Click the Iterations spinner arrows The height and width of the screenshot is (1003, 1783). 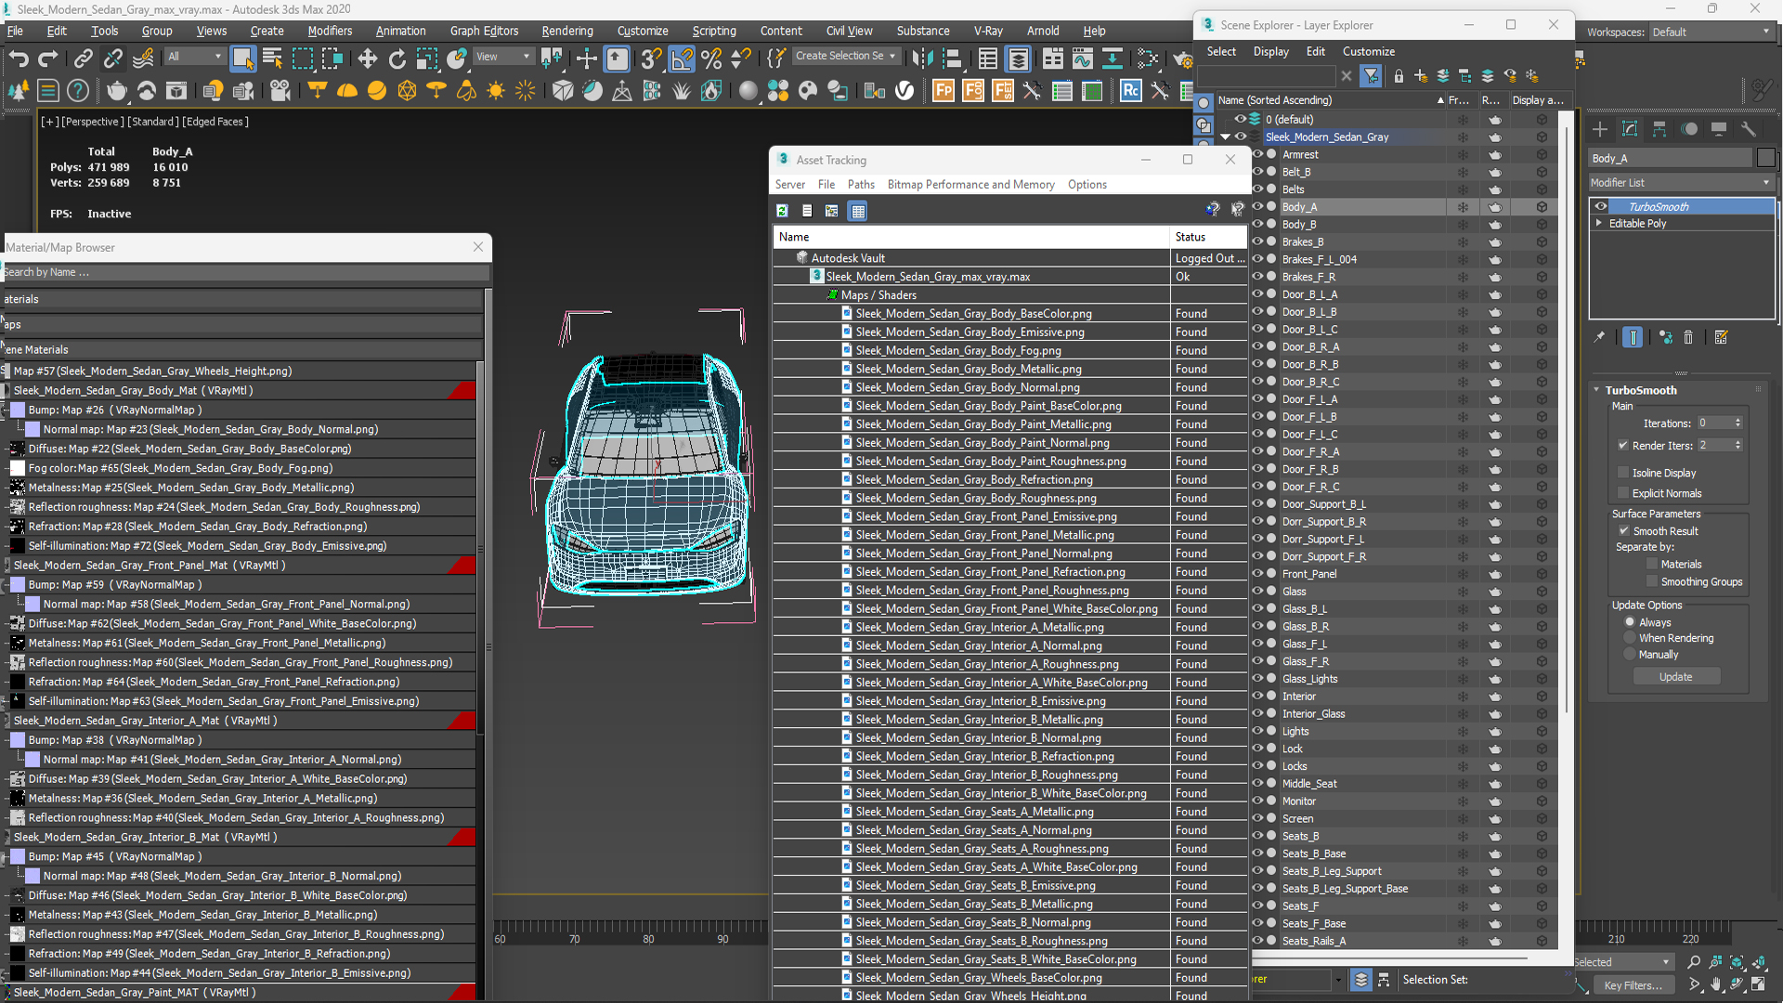(x=1737, y=423)
